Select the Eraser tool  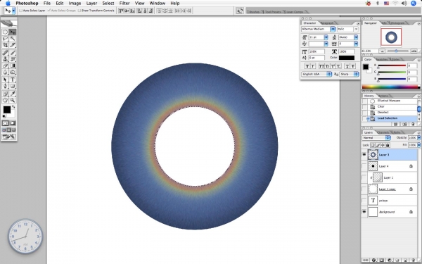(5, 65)
